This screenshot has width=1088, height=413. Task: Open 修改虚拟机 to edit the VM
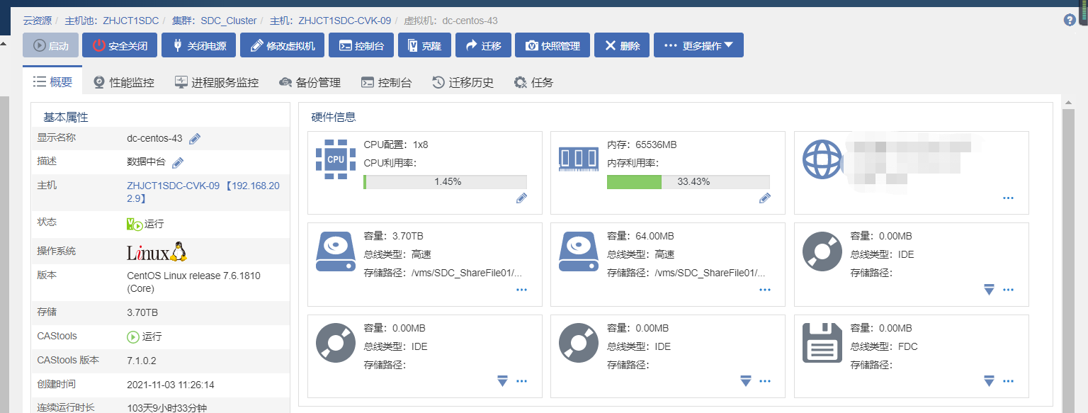click(x=282, y=45)
